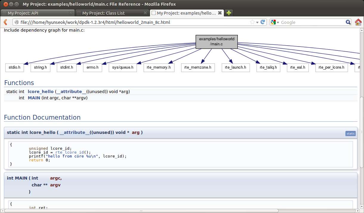Open the MAIN link in the Functions table
This screenshot has height=213, width=364.
pos(34,98)
